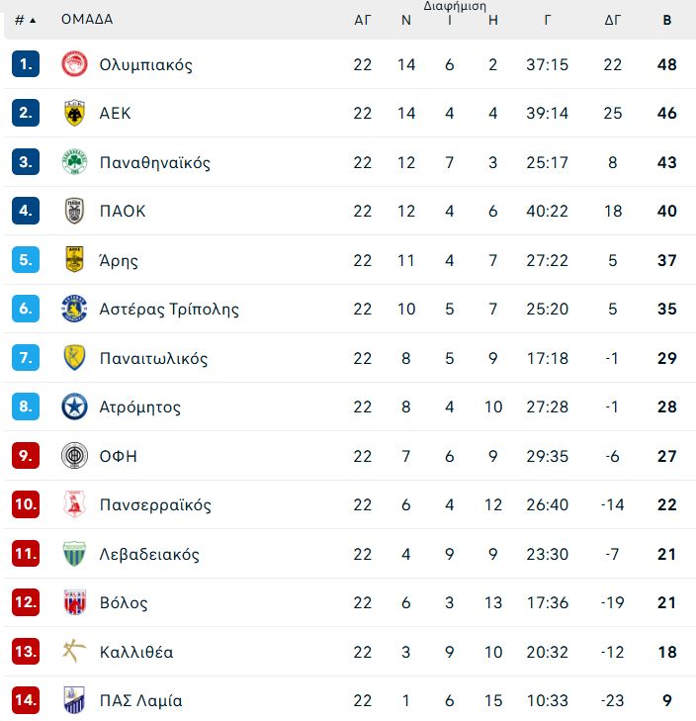Click the Aris yellow crest

point(74,259)
